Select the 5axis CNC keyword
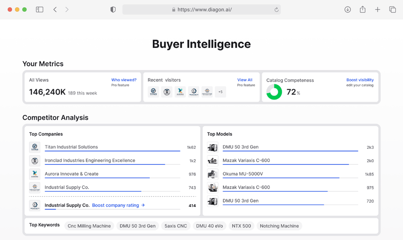Image resolution: width=403 pixels, height=240 pixels. (x=176, y=226)
